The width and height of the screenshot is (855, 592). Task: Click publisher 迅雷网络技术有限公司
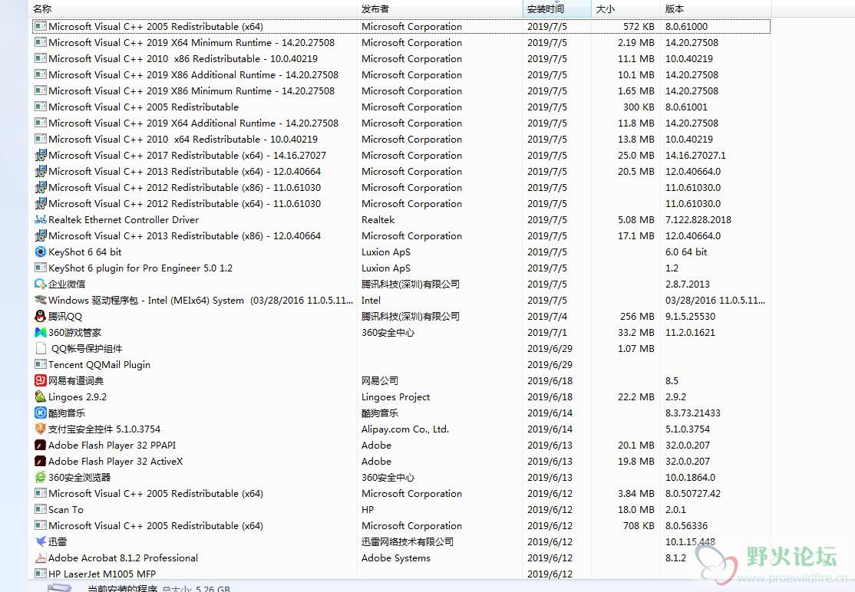408,541
